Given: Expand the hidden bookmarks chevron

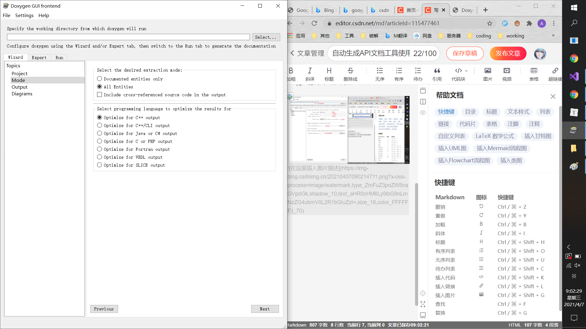Looking at the screenshot, I should tap(553, 36).
